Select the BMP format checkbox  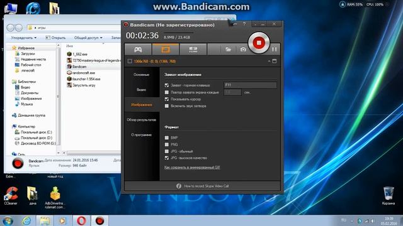click(166, 137)
